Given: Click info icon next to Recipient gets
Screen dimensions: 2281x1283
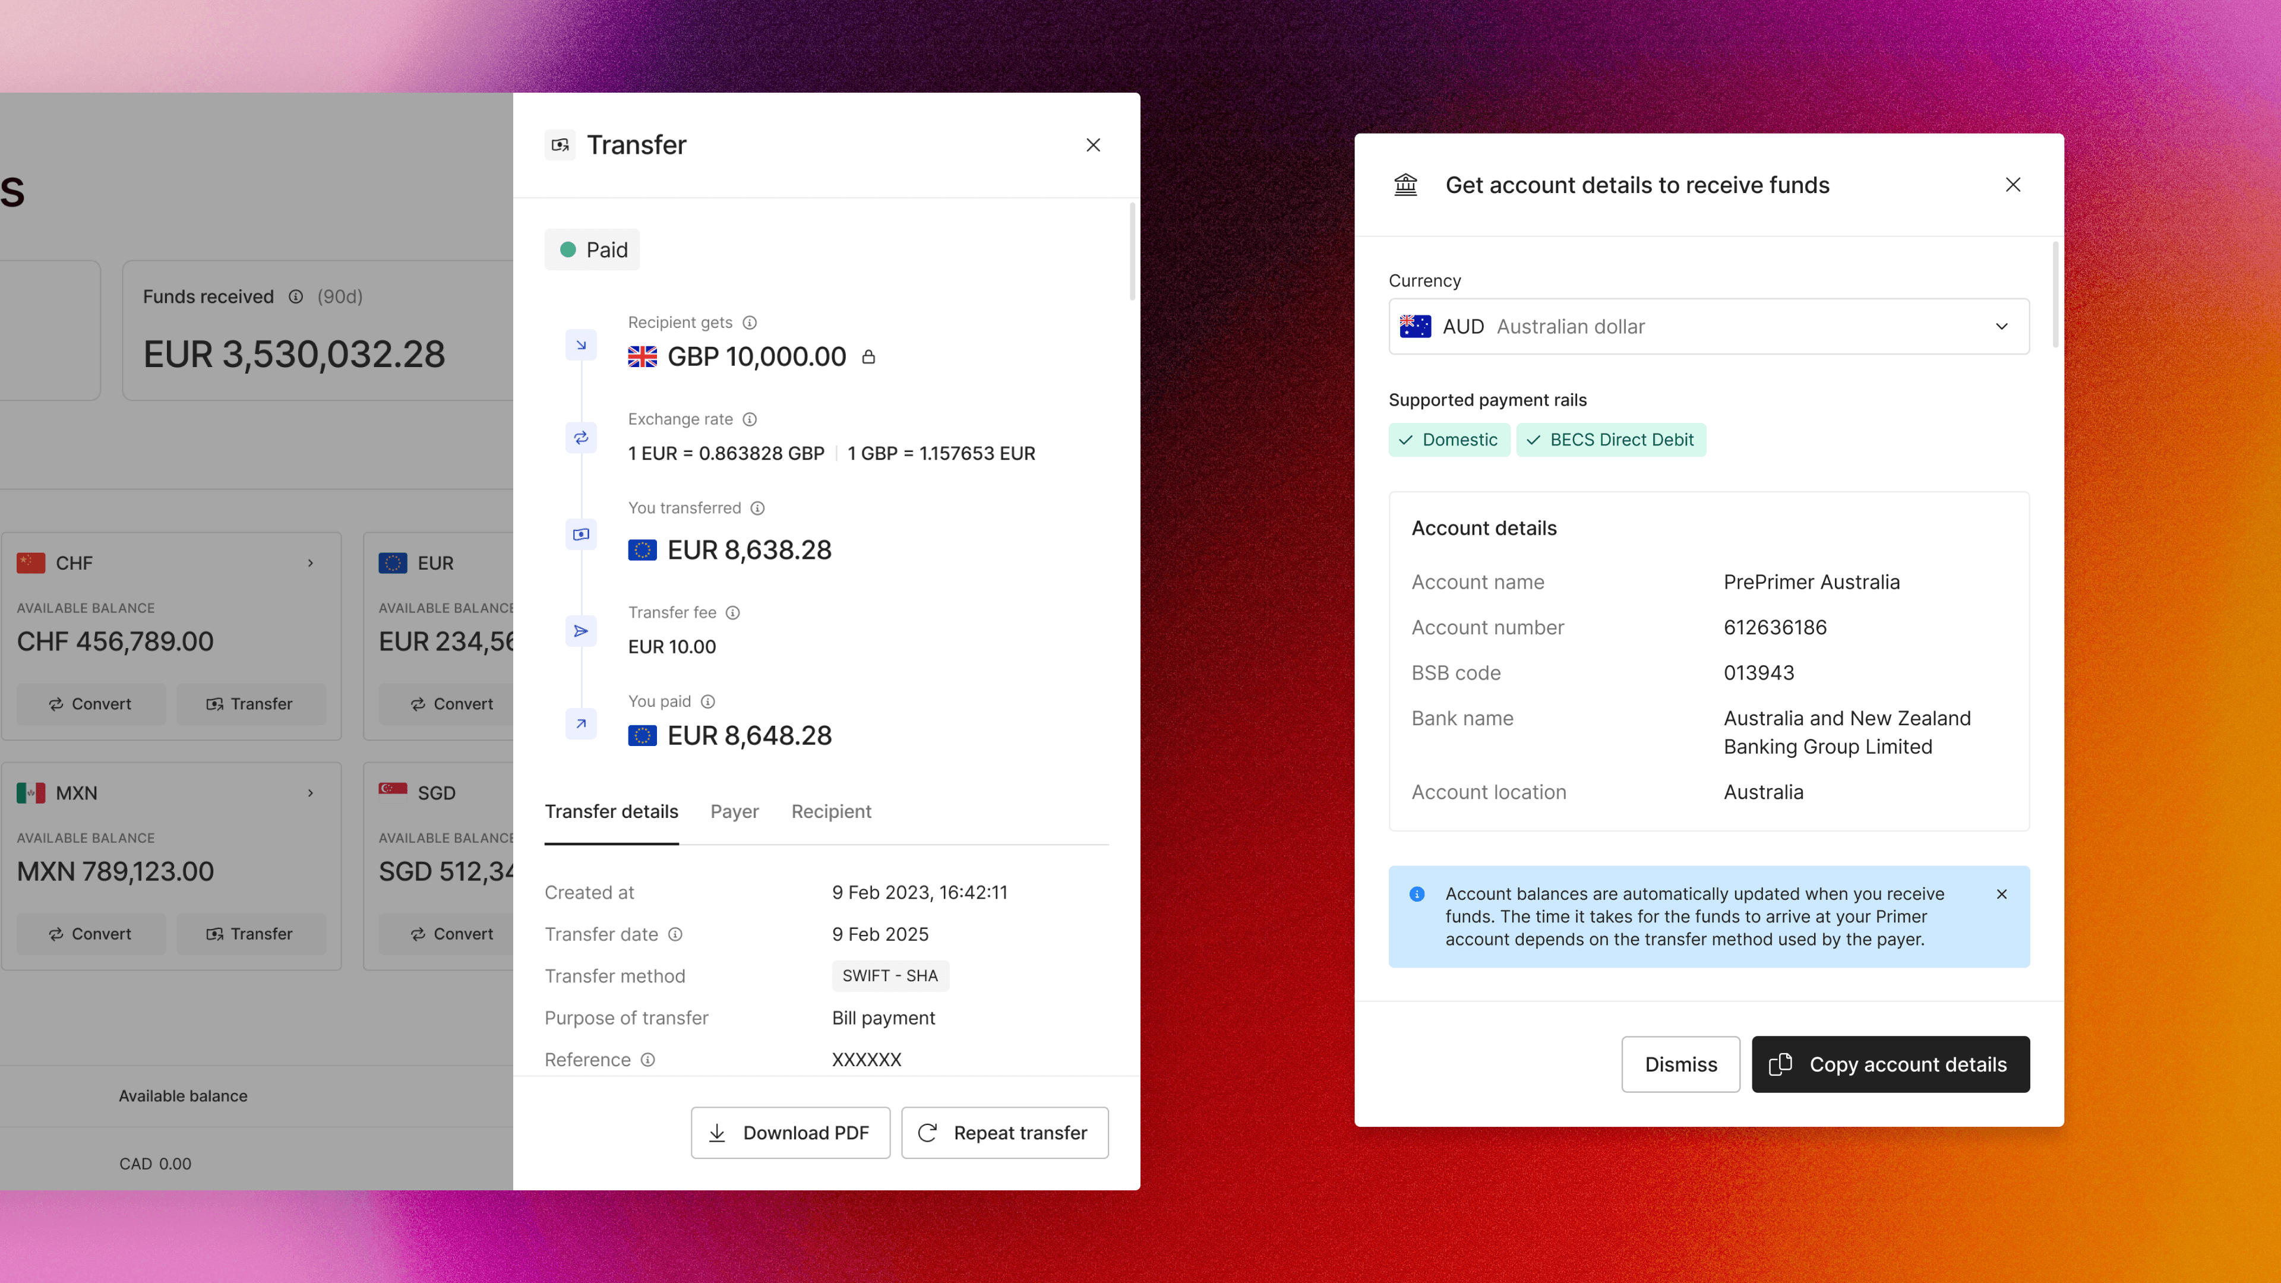Looking at the screenshot, I should pos(749,323).
